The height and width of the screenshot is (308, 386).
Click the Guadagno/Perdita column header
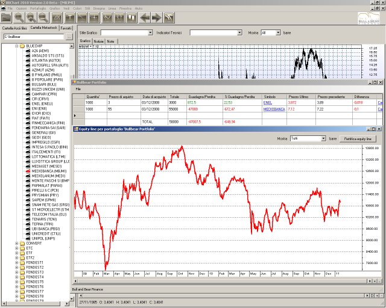point(204,97)
